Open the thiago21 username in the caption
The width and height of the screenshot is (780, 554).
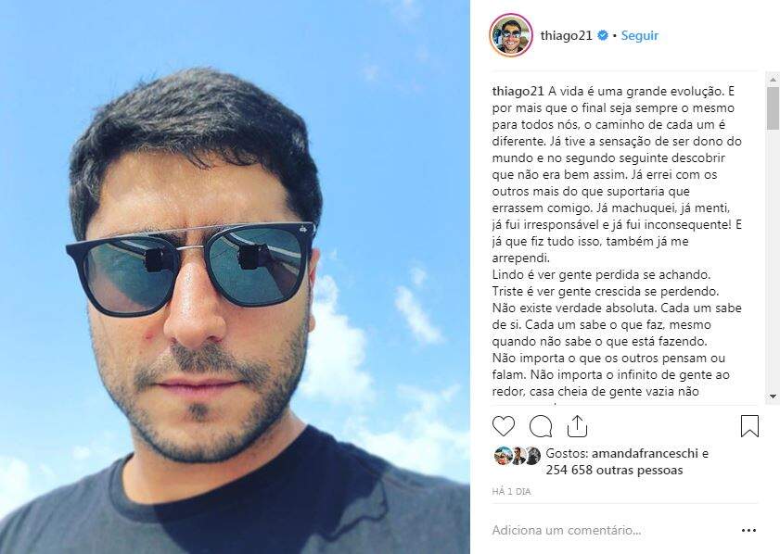[518, 92]
